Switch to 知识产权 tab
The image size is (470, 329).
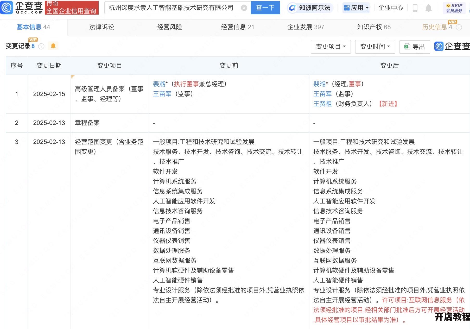(374, 27)
